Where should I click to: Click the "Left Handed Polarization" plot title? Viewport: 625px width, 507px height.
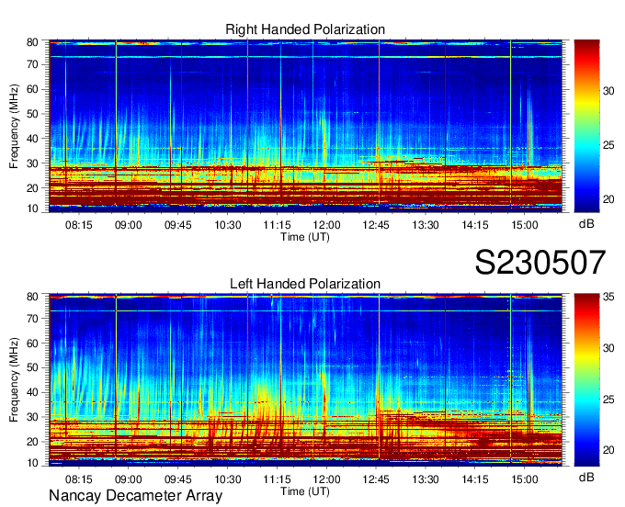(x=305, y=284)
